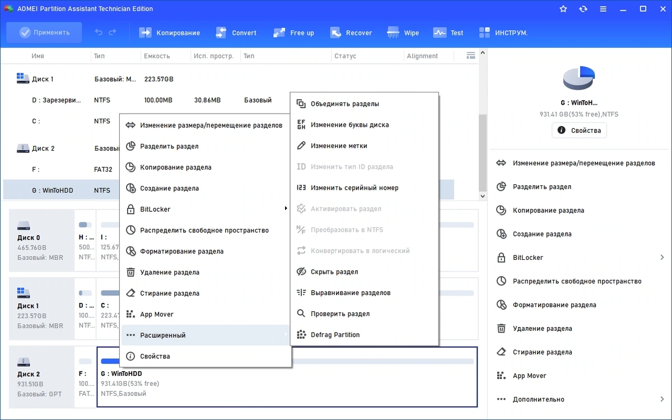Screen dimensions: 672x420
Task: Click the Свойства button in right panel
Action: pyautogui.click(x=579, y=130)
